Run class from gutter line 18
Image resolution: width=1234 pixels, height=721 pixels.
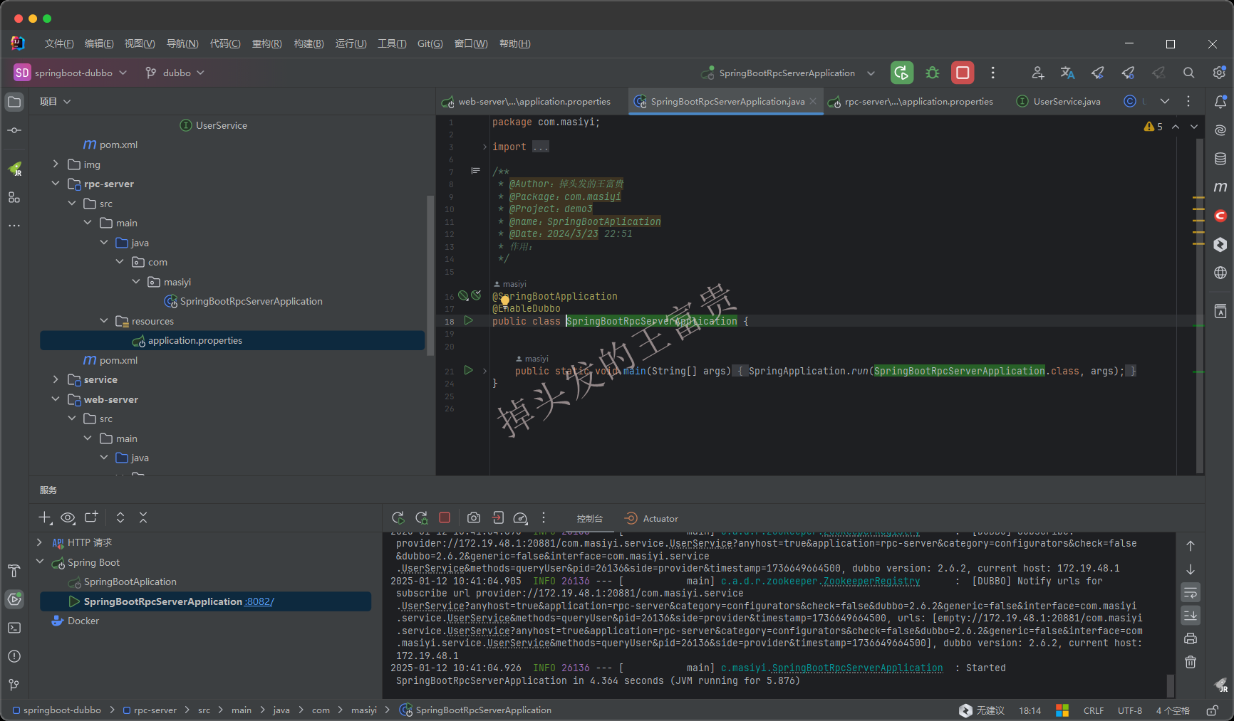468,321
